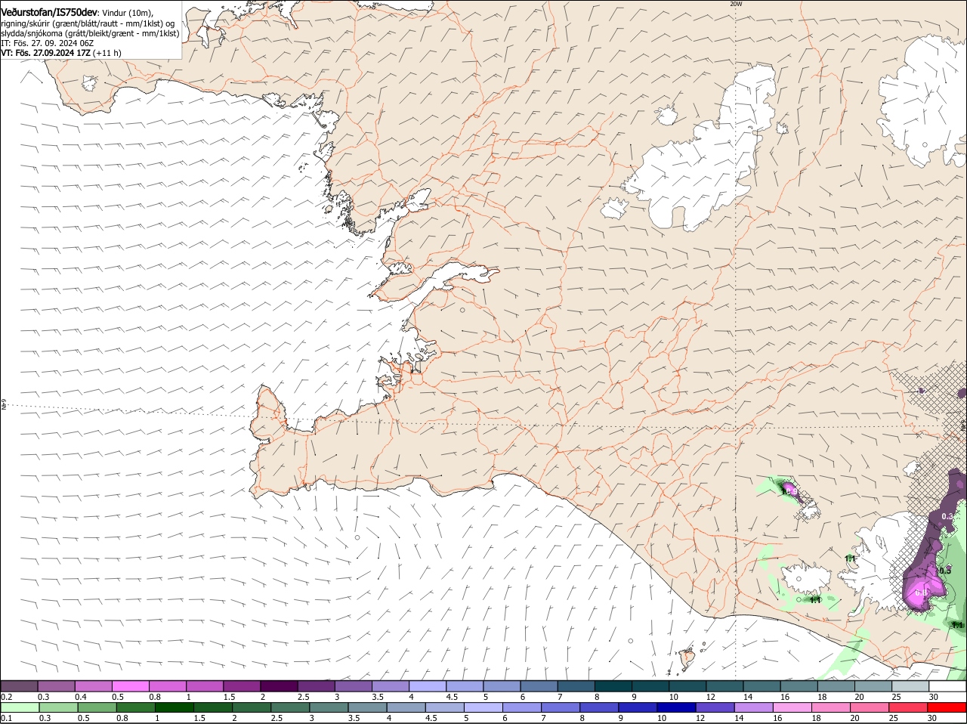This screenshot has height=724, width=967.
Task: Select the dark purple 2 swatch in upper scale
Action: [279, 685]
